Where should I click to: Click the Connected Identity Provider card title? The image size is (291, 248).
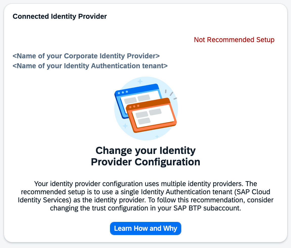(60, 17)
